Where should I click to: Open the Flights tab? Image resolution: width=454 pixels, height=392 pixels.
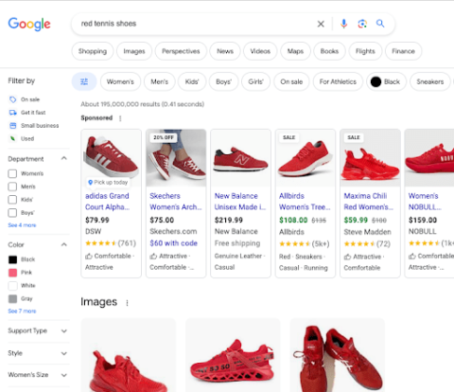[365, 51]
